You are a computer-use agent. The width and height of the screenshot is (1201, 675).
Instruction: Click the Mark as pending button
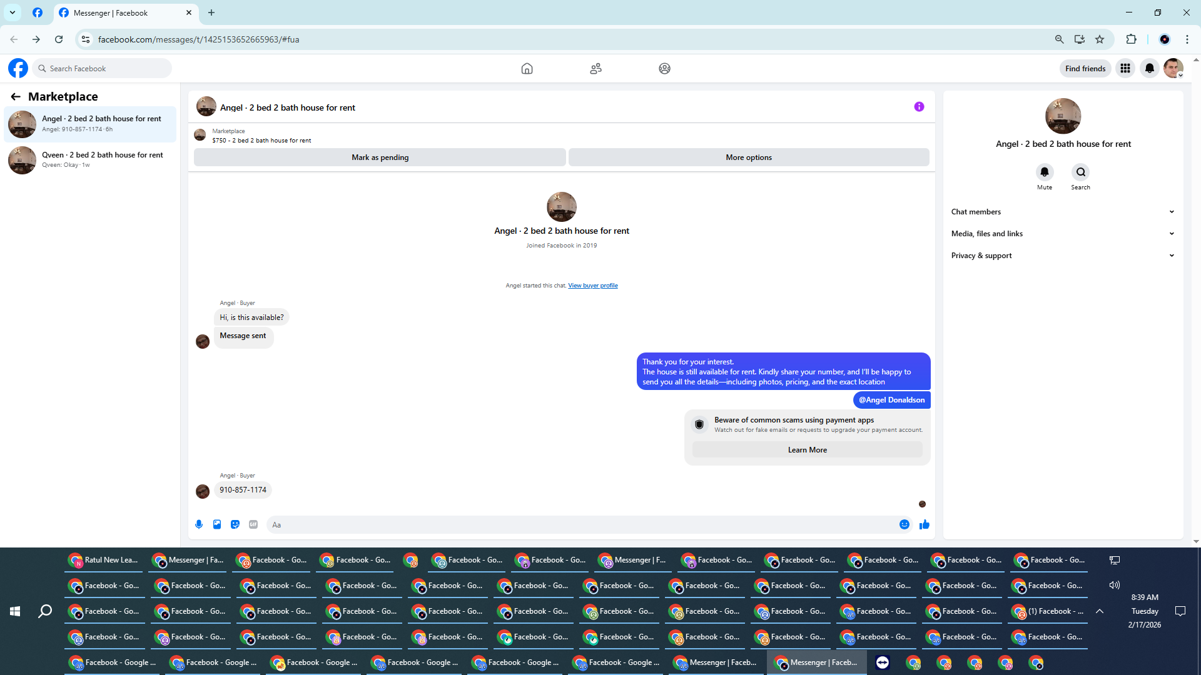pos(380,157)
